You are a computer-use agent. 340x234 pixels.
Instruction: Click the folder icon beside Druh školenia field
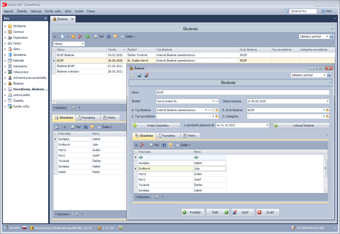click(x=328, y=110)
